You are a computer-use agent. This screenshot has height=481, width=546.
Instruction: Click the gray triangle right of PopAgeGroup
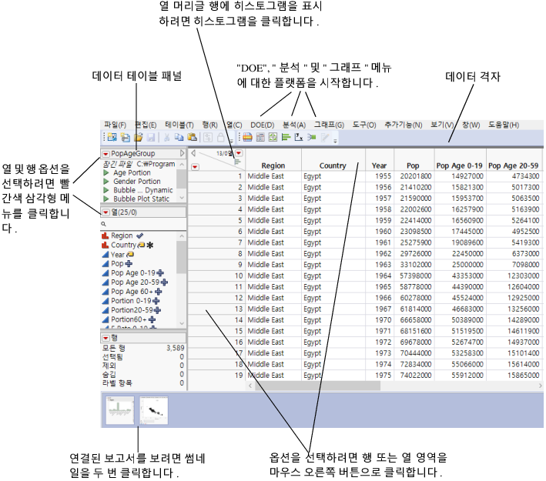(182, 153)
